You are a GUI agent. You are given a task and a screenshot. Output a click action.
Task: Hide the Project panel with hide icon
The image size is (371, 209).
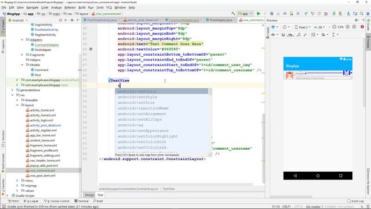click(x=78, y=20)
